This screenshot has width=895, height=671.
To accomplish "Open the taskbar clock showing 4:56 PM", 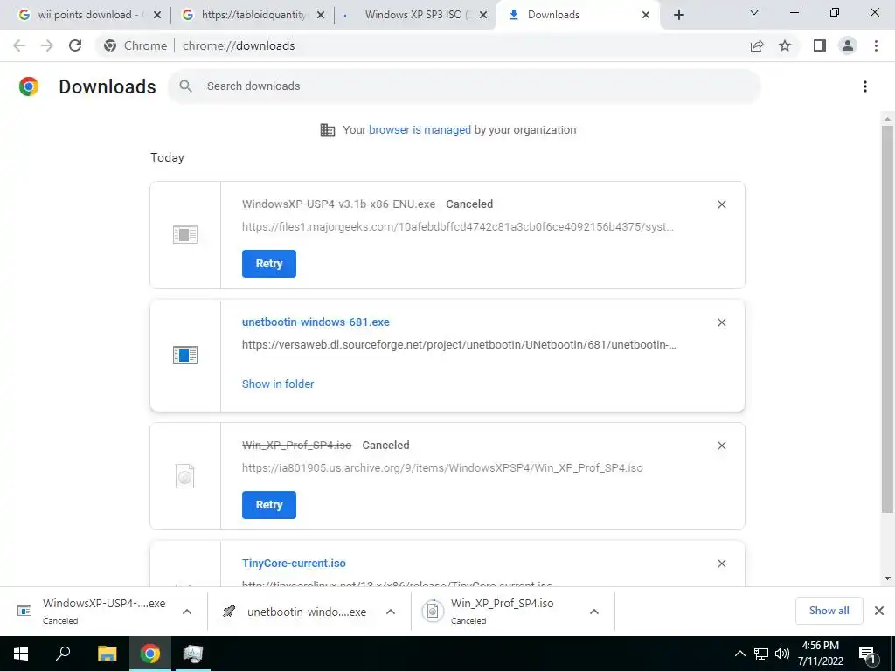I will (820, 654).
